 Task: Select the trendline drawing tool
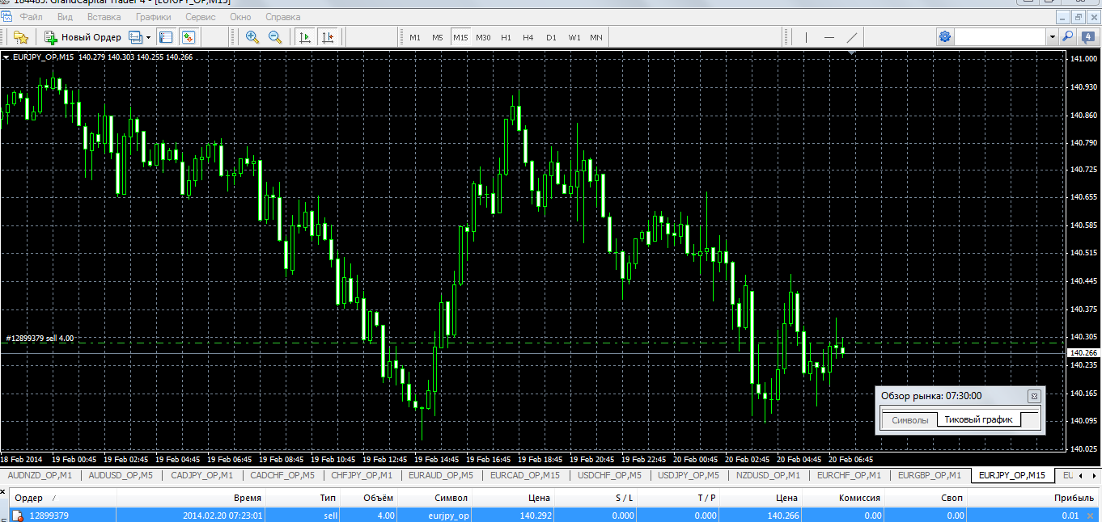[x=851, y=37]
